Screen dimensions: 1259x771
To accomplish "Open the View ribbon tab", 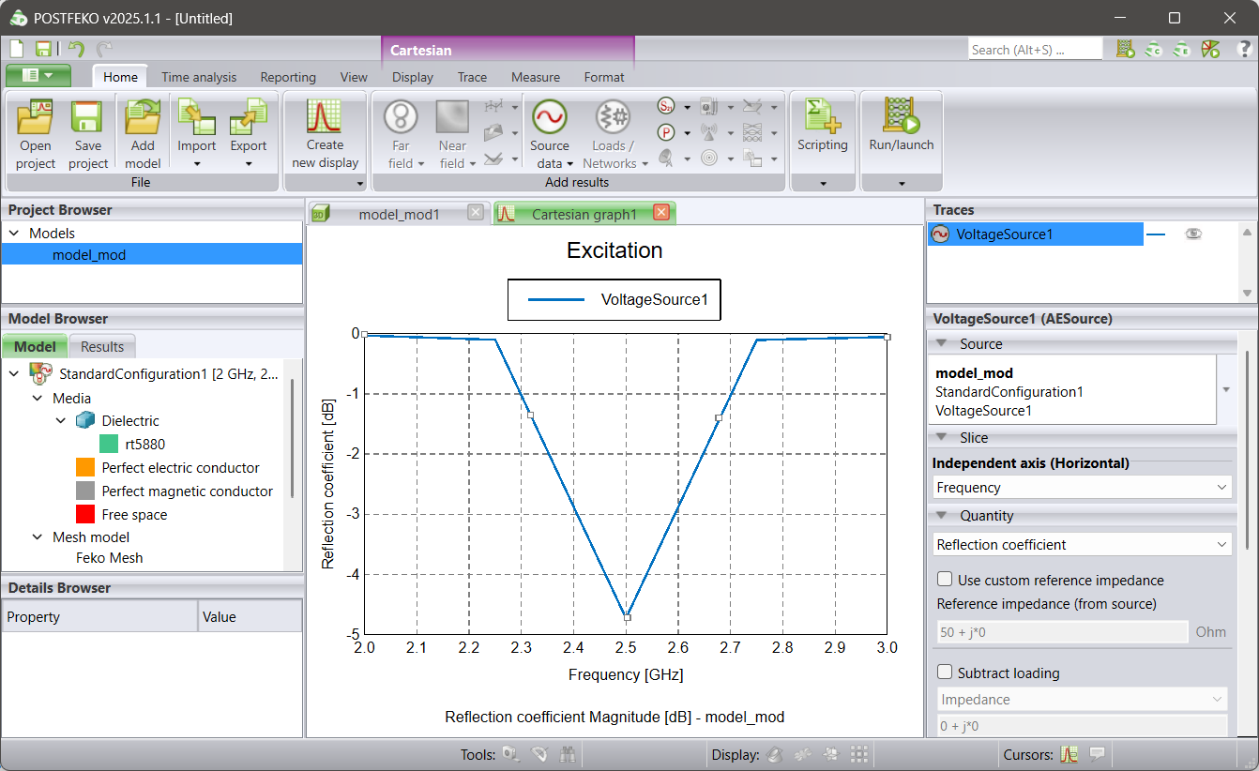I will tap(354, 78).
